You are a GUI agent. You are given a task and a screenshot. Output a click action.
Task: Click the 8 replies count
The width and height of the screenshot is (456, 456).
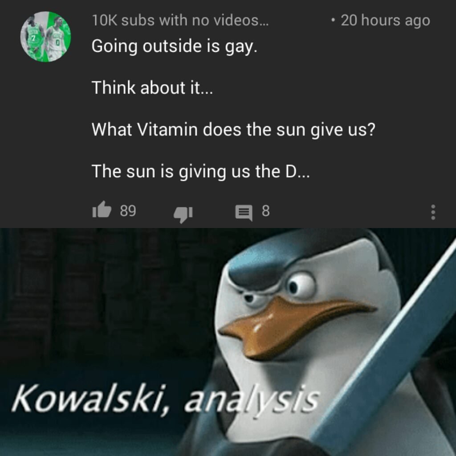point(265,211)
